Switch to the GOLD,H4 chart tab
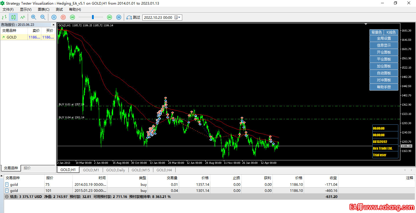416x213 pixels. tap(164, 170)
